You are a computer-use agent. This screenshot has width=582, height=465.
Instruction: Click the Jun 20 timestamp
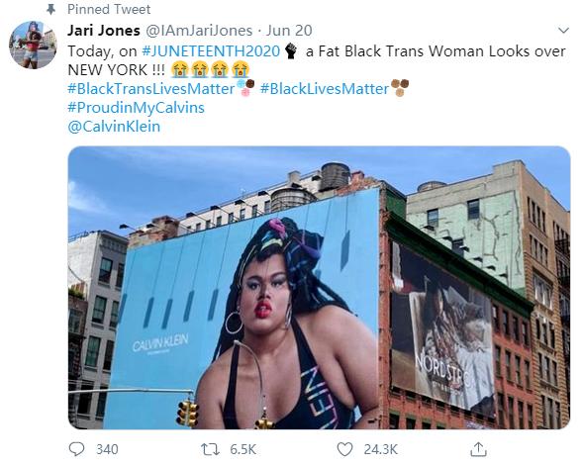pos(289,31)
